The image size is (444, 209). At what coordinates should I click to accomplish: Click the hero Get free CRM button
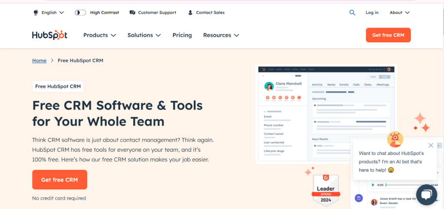(59, 180)
